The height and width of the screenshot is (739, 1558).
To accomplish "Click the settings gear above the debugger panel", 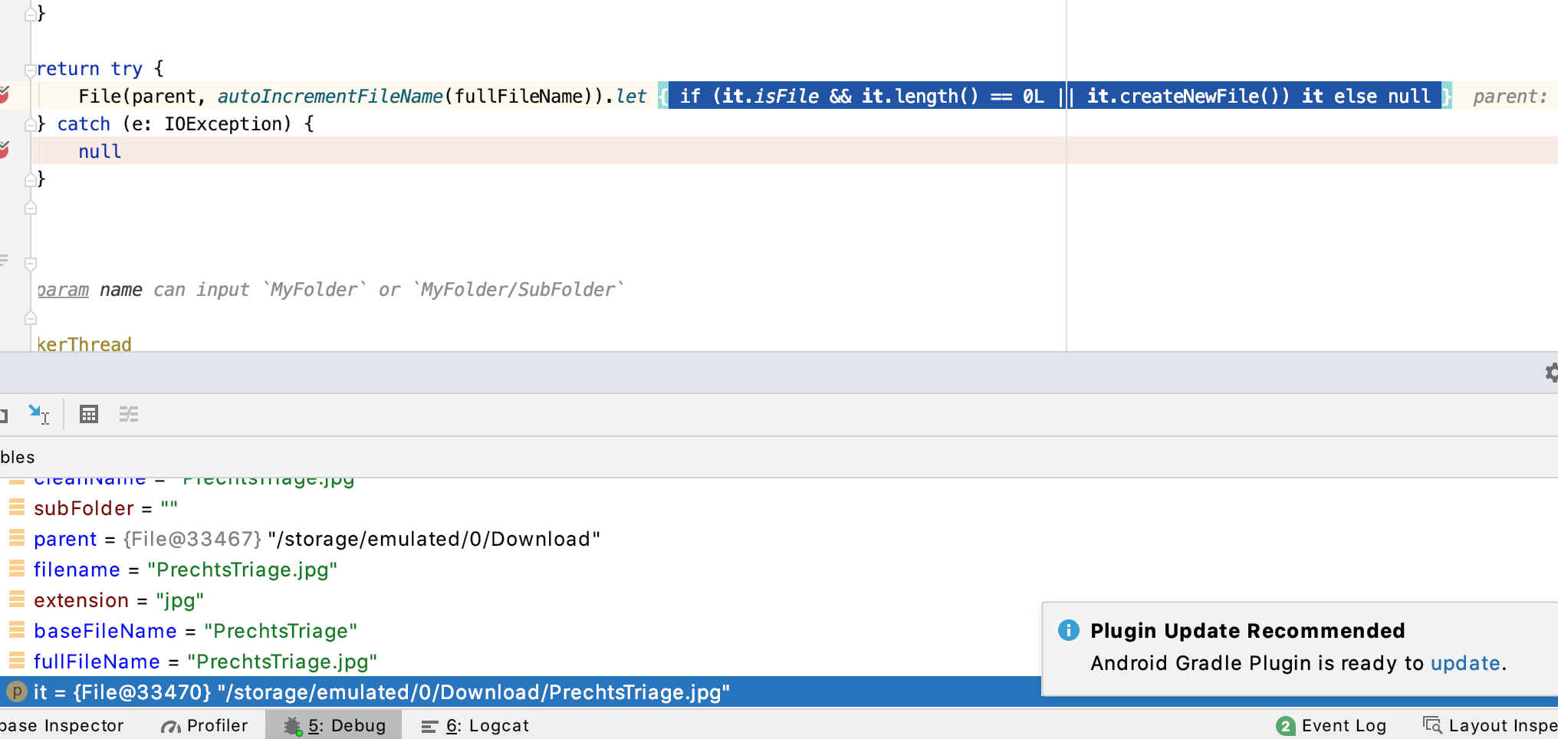I will click(x=1551, y=373).
